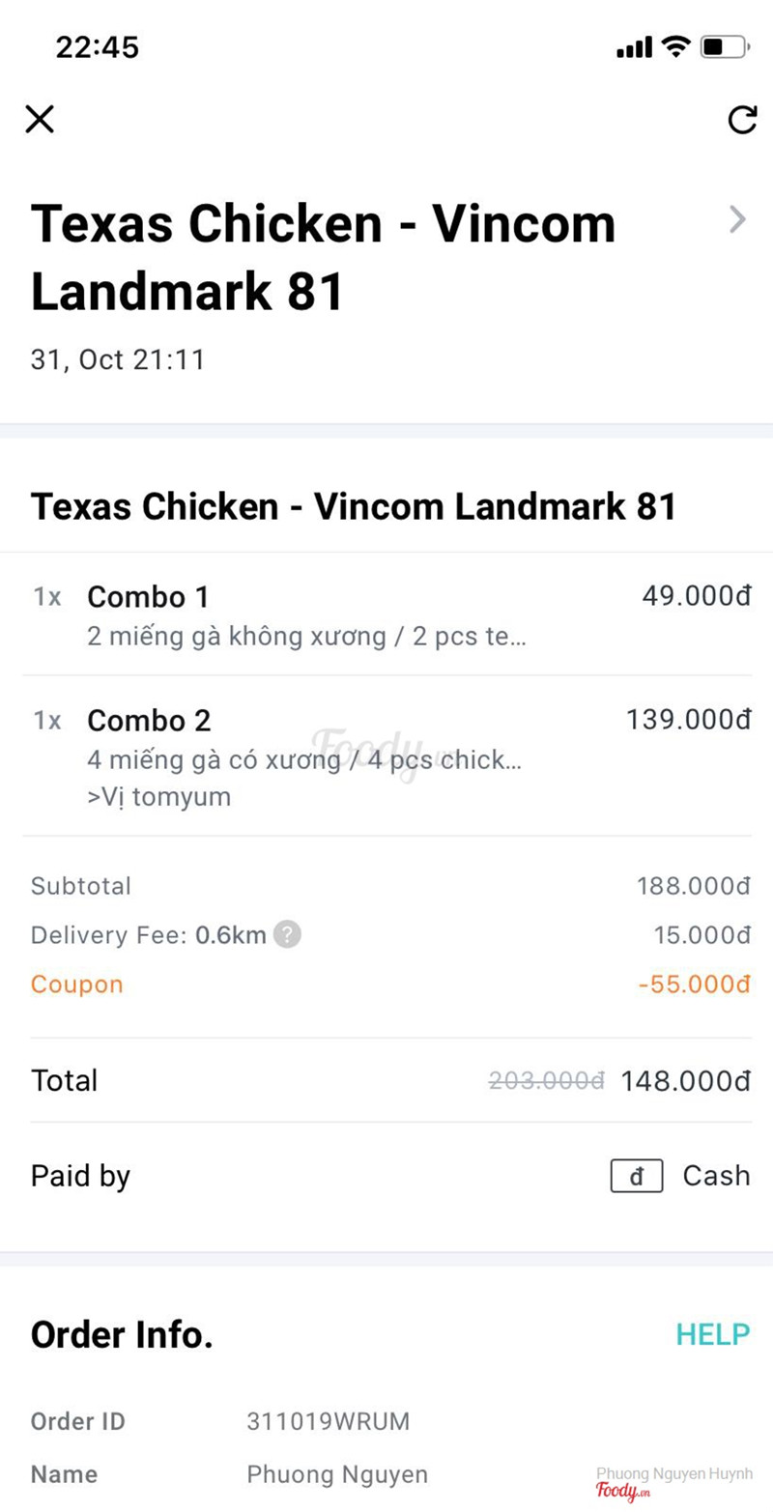
Task: Tap the refresh icon
Action: [741, 120]
